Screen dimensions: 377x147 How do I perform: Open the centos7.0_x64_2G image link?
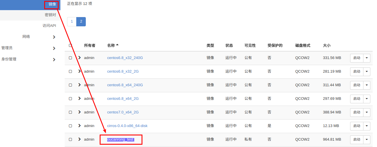pyautogui.click(x=123, y=112)
